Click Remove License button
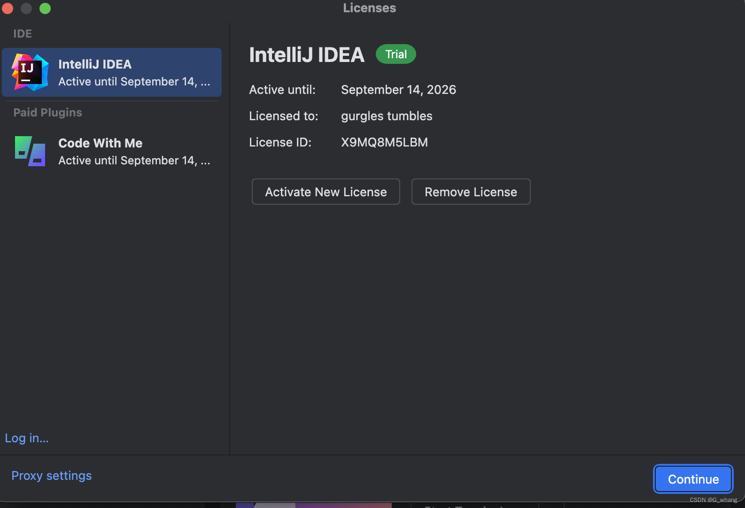Image resolution: width=745 pixels, height=508 pixels. tap(471, 192)
